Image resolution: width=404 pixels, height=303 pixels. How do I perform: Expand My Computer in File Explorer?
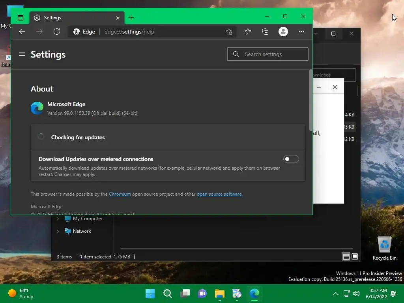click(58, 219)
